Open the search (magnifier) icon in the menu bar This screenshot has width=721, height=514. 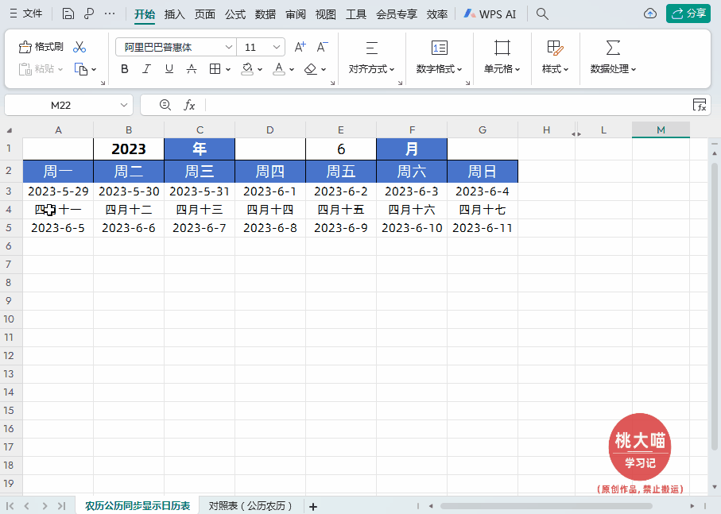pos(541,14)
